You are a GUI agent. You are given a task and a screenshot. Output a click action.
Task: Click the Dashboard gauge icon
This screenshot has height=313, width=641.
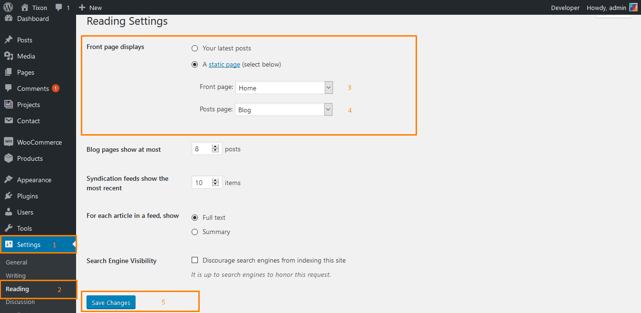tap(8, 19)
